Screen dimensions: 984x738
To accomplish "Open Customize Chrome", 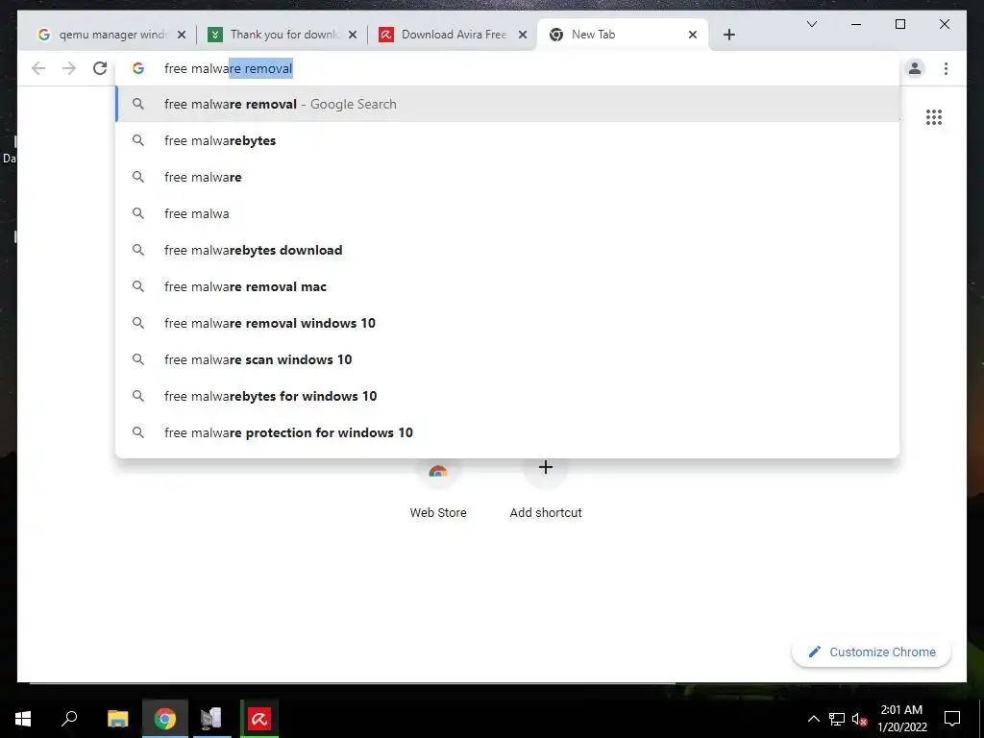I will (871, 652).
